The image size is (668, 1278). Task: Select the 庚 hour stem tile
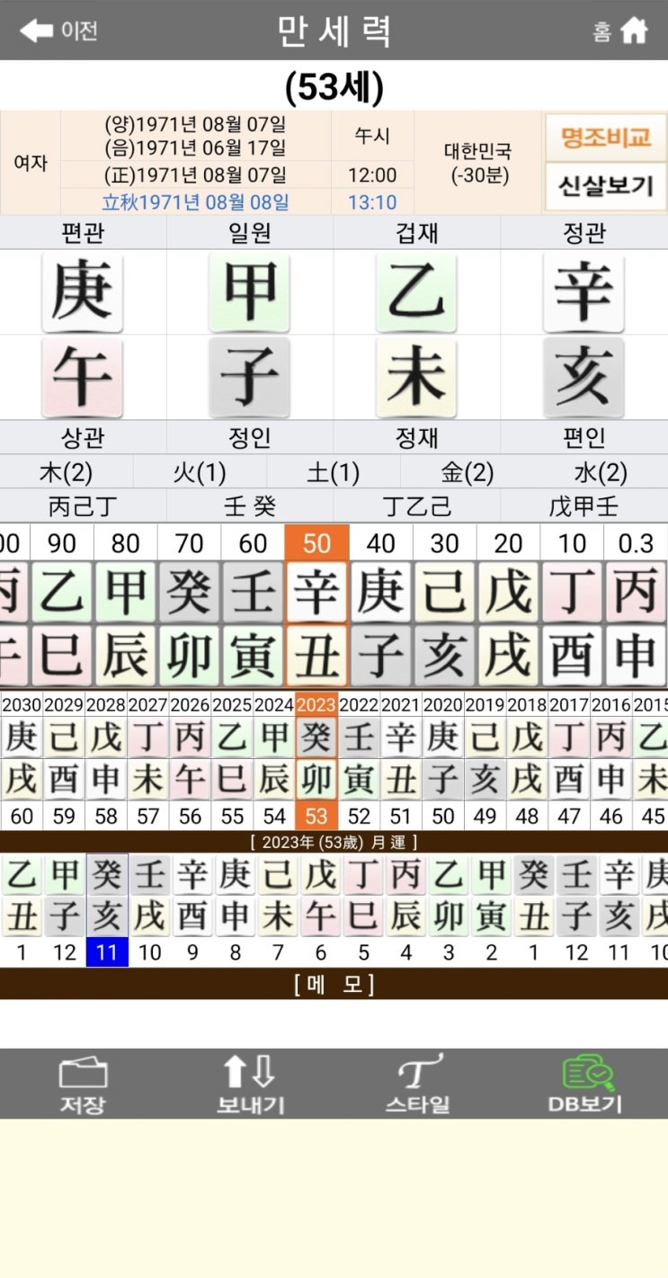(82, 292)
